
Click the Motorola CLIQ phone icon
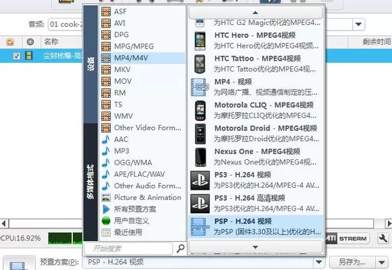pos(200,111)
